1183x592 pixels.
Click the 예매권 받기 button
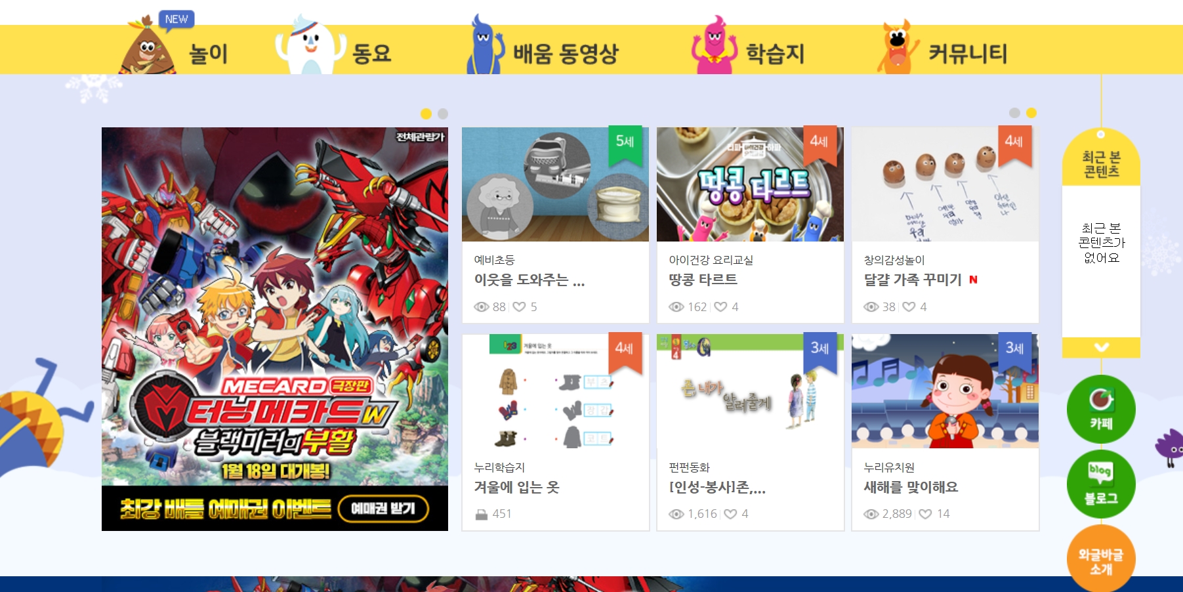click(x=383, y=509)
